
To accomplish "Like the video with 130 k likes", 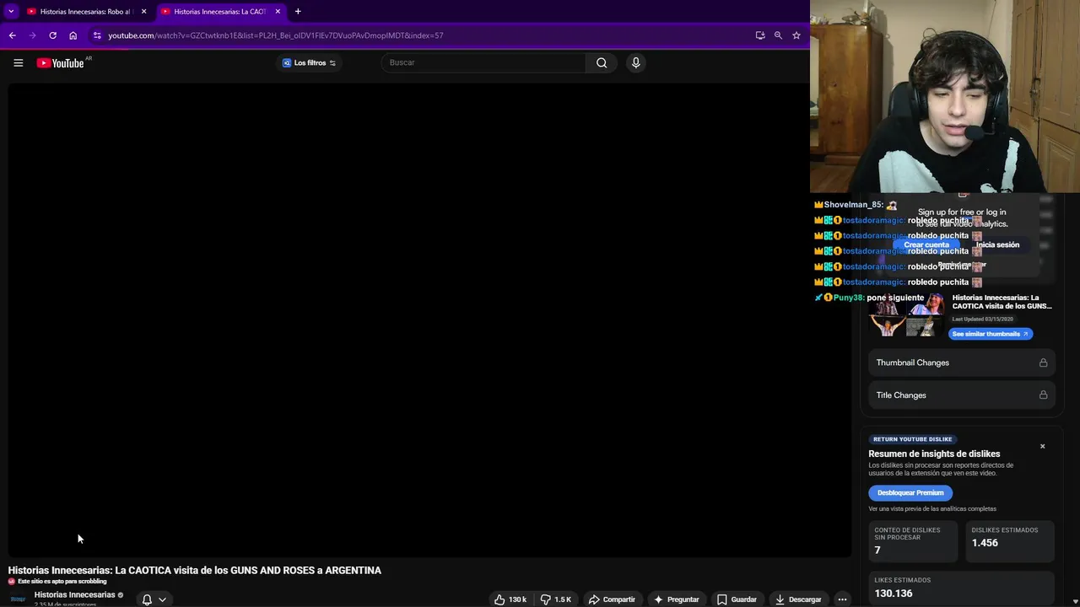I will (510, 599).
